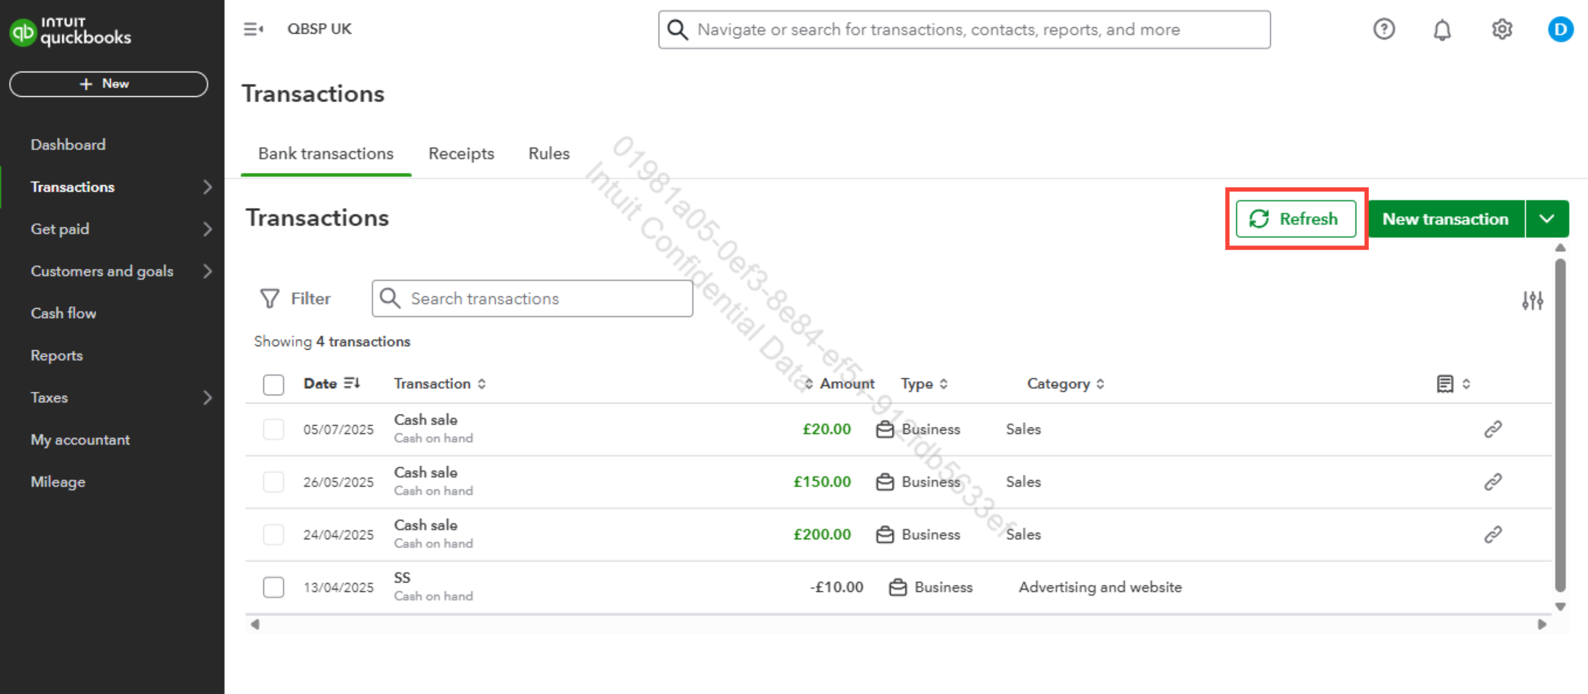Switch to the Rules tab
The width and height of the screenshot is (1588, 694).
[549, 153]
